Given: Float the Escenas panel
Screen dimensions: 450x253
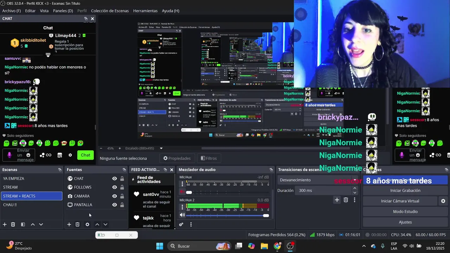Looking at the screenshot, I should [60, 169].
